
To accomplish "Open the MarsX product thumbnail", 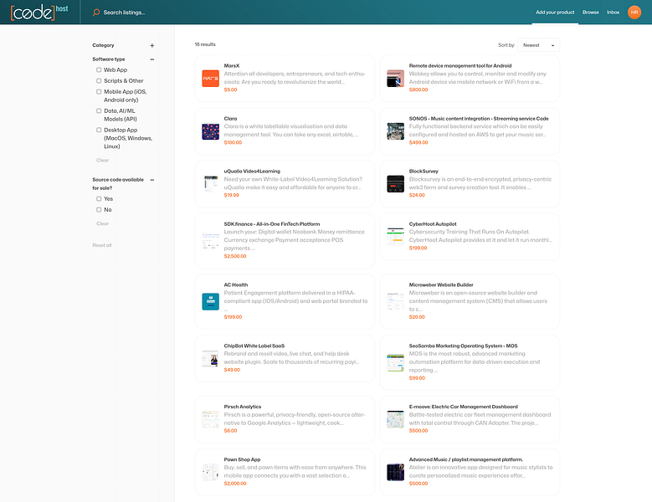I will pyautogui.click(x=210, y=78).
